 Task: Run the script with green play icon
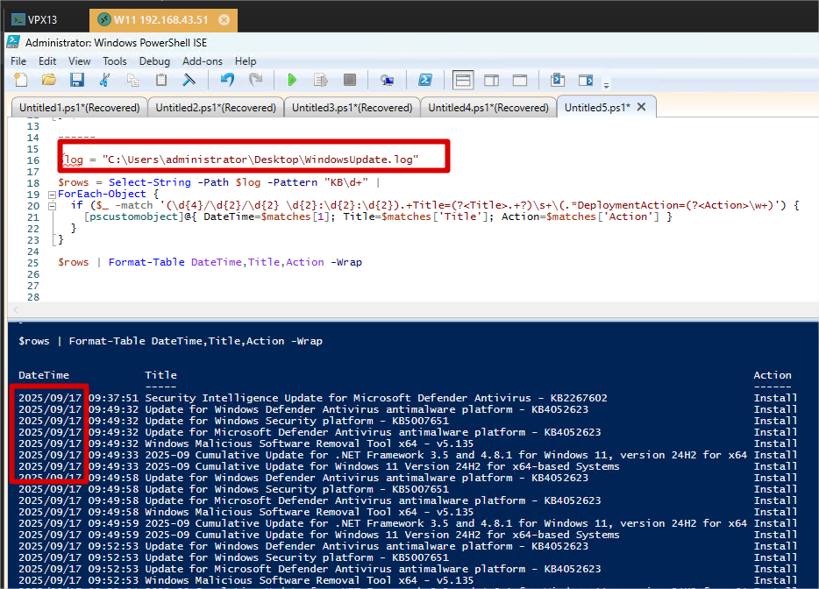[x=293, y=81]
